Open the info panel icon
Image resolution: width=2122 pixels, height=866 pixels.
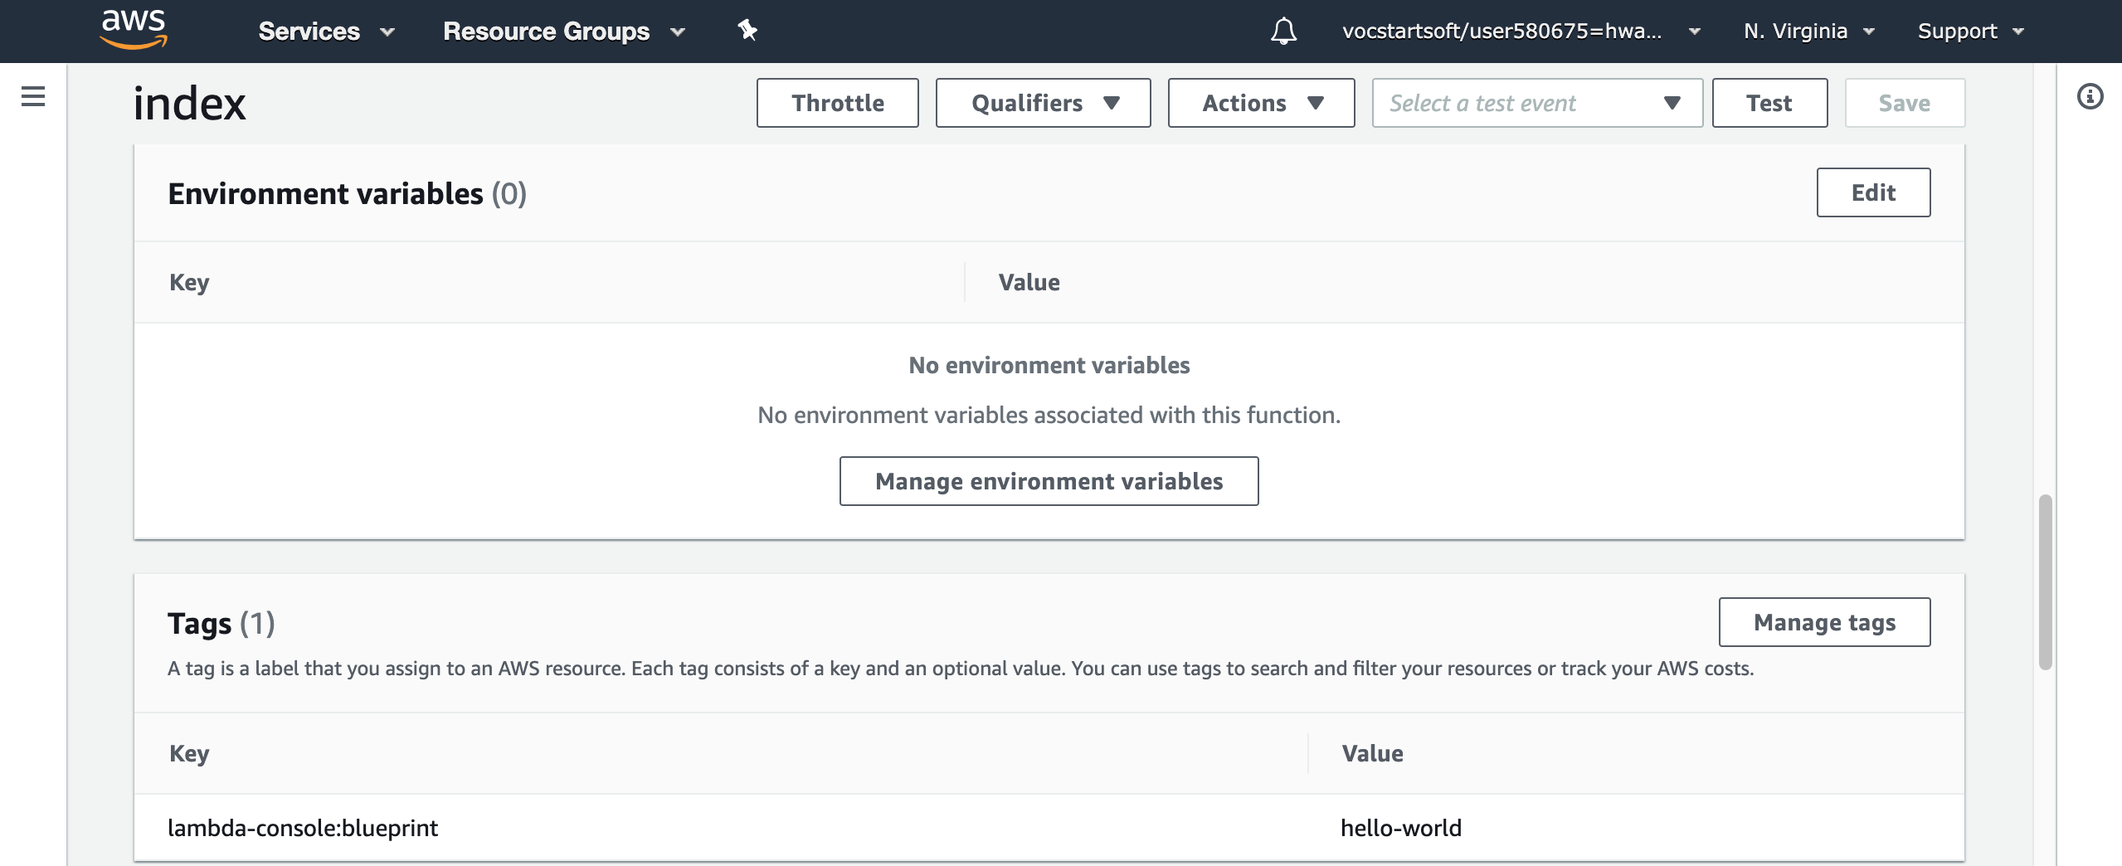pos(2090,96)
